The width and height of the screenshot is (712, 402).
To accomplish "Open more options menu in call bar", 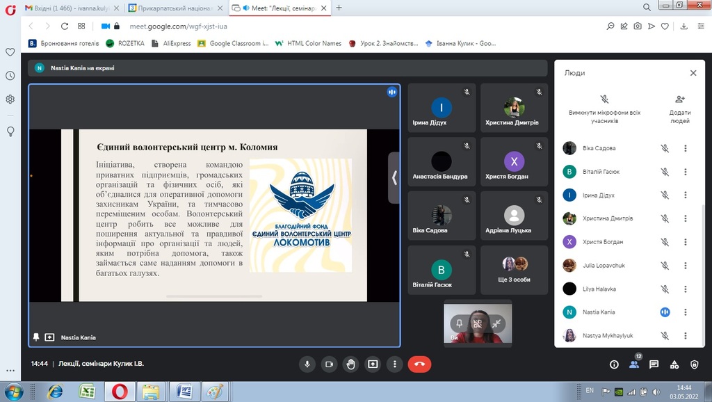I will click(x=395, y=364).
